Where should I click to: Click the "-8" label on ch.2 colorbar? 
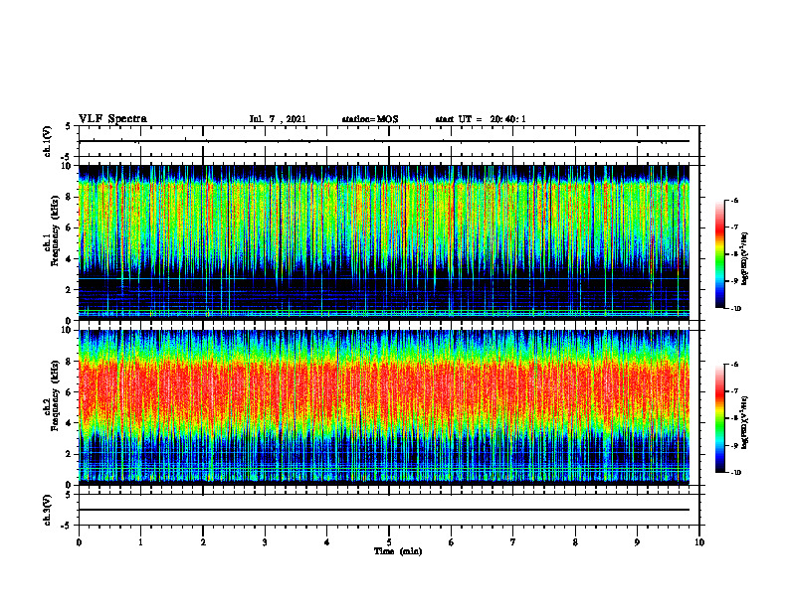click(734, 418)
